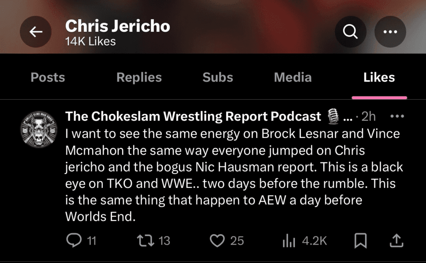Click the Chris Jericho profile title
Viewport: 426px width, 263px height.
coord(118,26)
